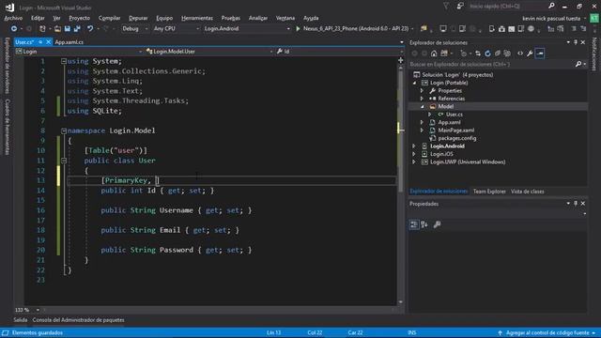Collapse the using directives block outline
601x338 pixels.
pos(64,61)
